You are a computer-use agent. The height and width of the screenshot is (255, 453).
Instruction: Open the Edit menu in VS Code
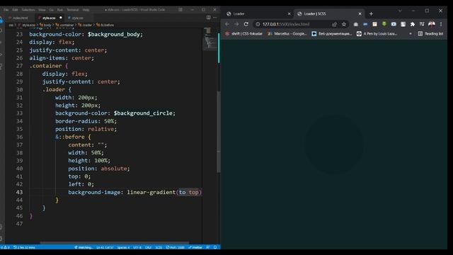click(15, 9)
